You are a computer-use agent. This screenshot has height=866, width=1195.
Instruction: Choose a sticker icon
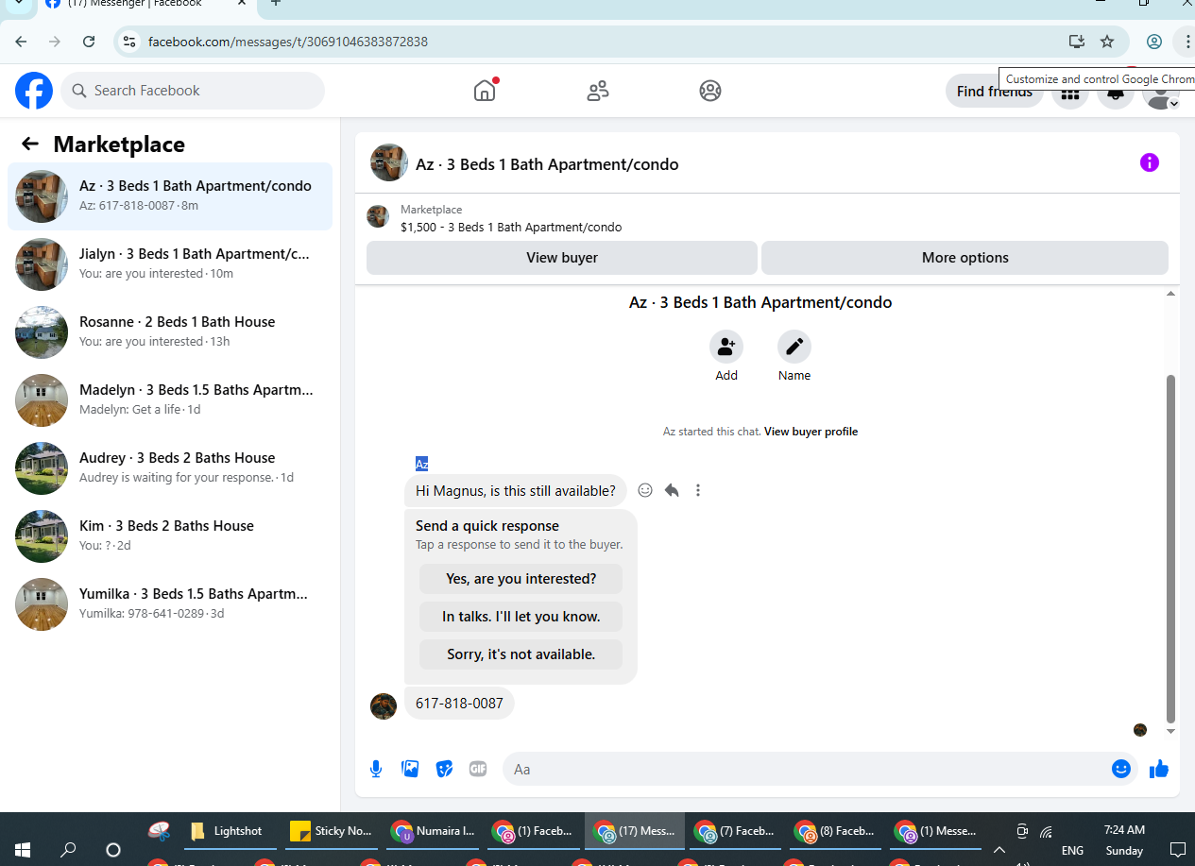pos(444,769)
